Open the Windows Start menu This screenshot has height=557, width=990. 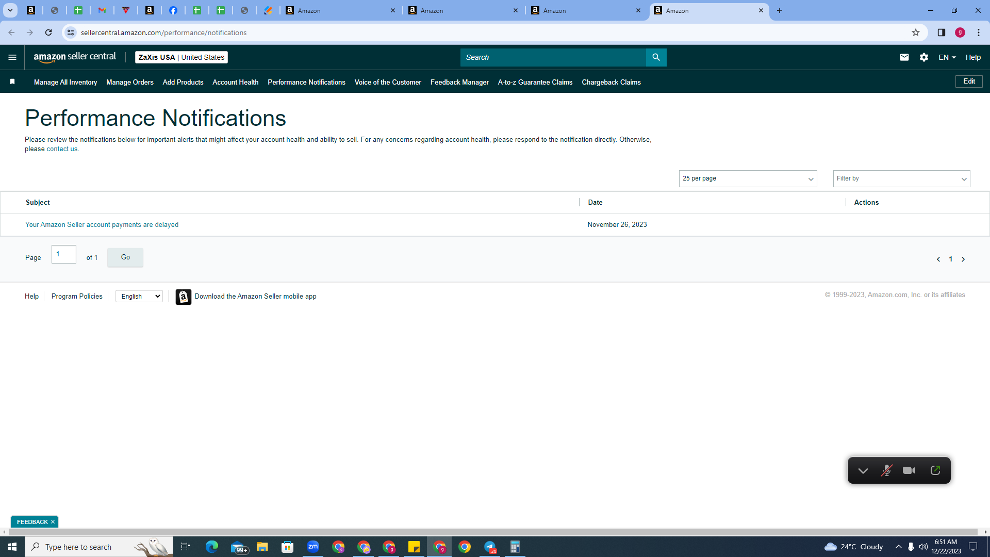[x=12, y=547]
